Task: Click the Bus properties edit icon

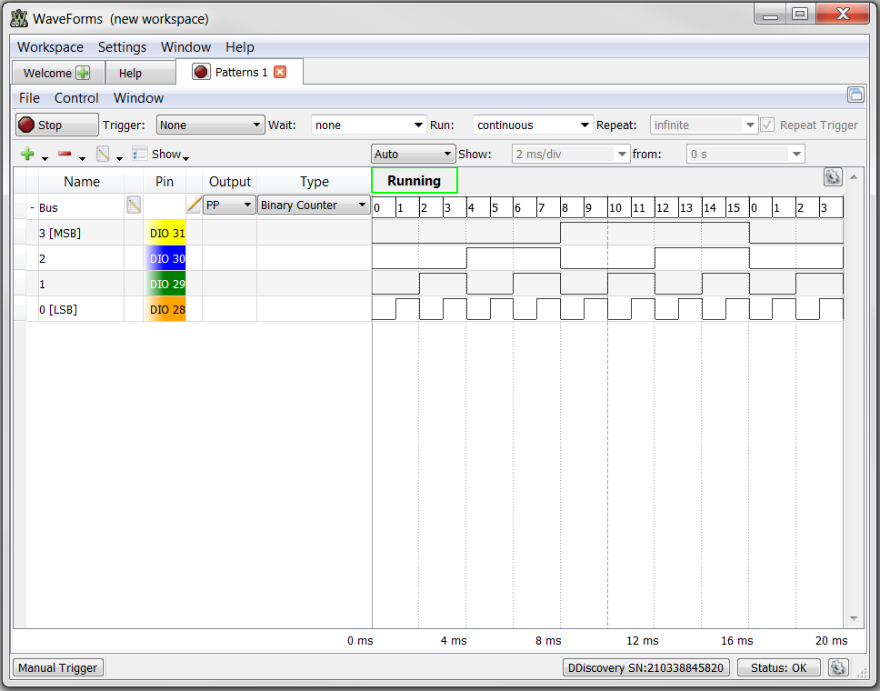Action: point(134,205)
